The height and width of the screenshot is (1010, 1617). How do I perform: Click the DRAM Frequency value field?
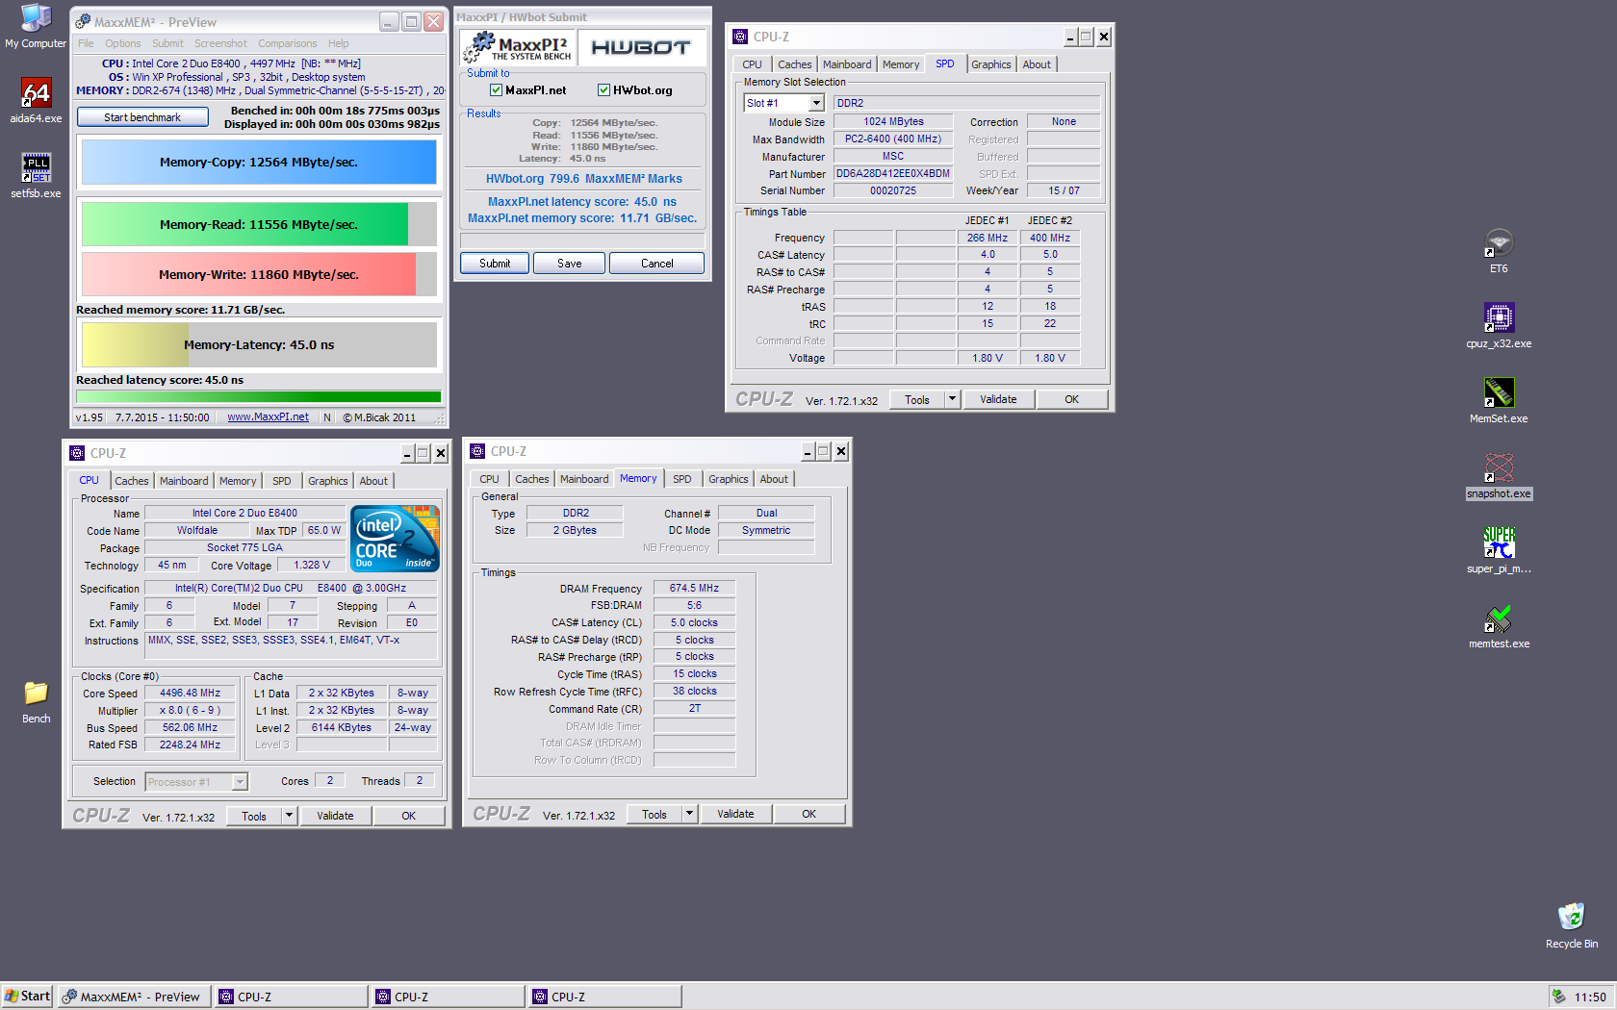(x=694, y=588)
